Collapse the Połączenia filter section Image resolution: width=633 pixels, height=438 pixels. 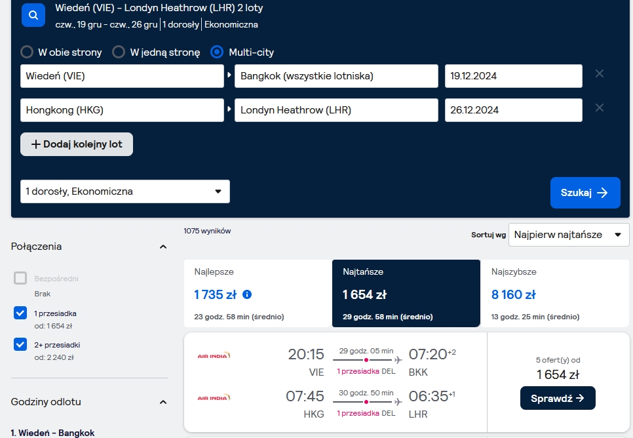tap(163, 247)
